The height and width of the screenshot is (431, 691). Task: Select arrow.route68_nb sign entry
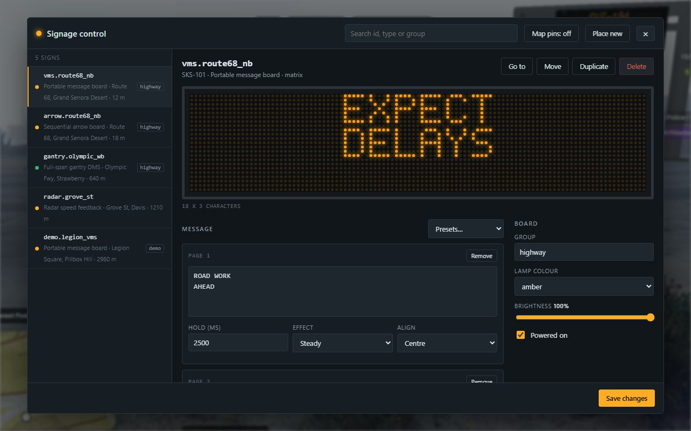point(100,127)
